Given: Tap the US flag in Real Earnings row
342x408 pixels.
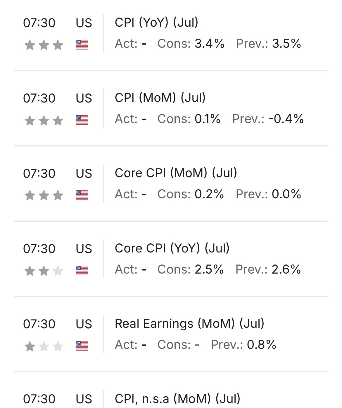Looking at the screenshot, I should tap(82, 346).
